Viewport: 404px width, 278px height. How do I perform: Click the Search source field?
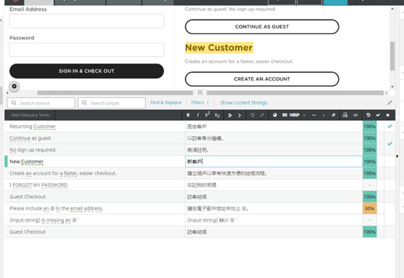pyautogui.click(x=41, y=103)
